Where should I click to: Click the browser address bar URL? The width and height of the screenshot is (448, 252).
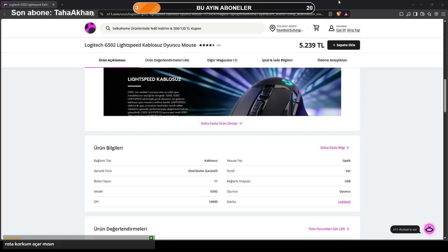point(215,14)
